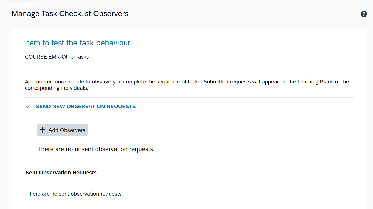Click 'corresponding individuals' in the instructions

pos(56,88)
